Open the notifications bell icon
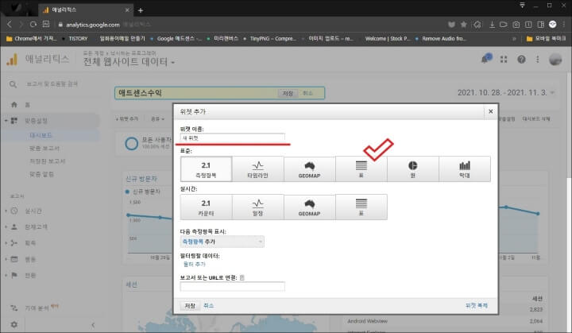The width and height of the screenshot is (572, 333). pyautogui.click(x=485, y=59)
